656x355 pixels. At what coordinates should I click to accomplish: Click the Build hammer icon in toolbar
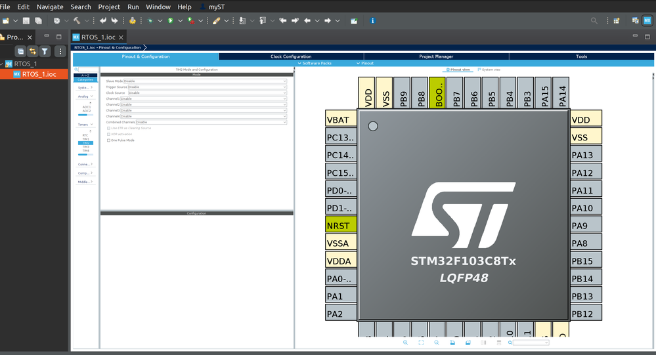click(78, 21)
